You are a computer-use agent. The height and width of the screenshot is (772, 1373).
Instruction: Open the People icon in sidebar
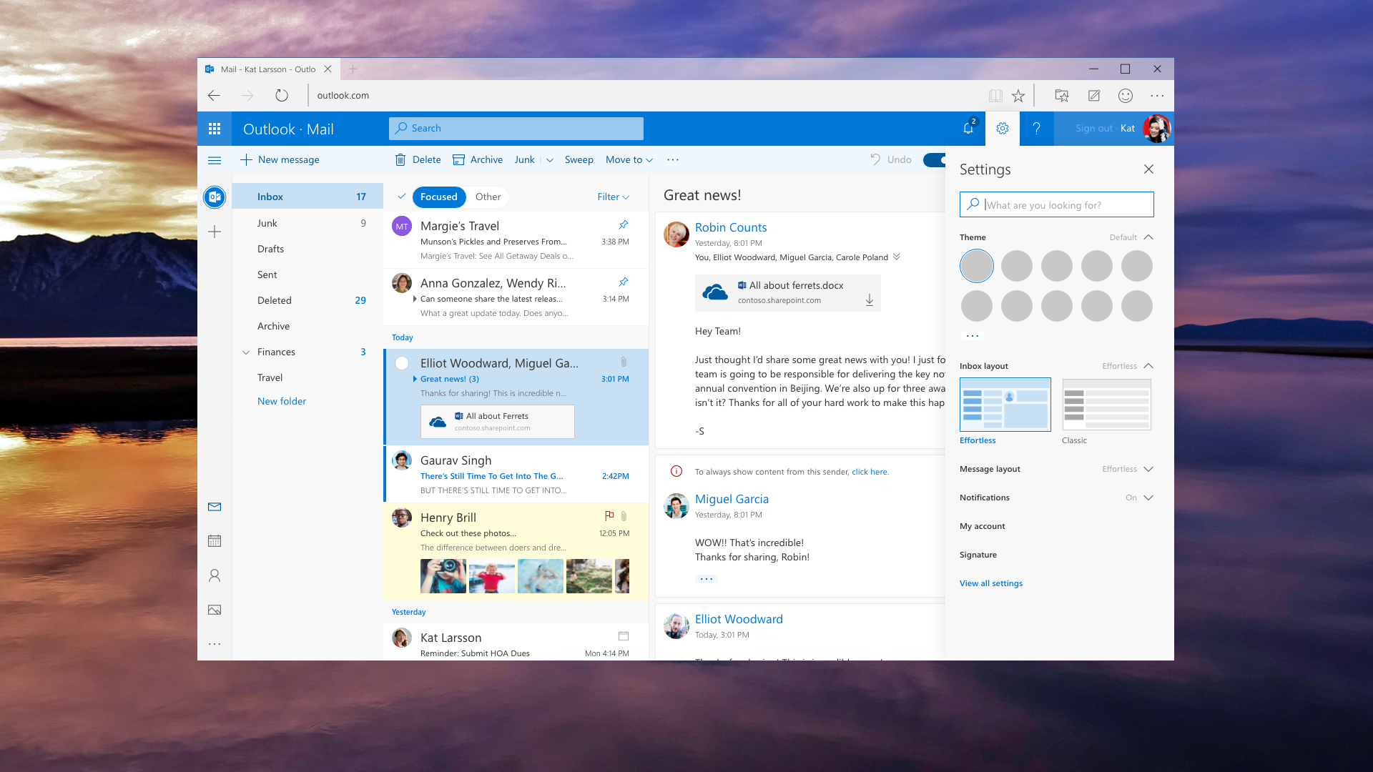point(215,575)
